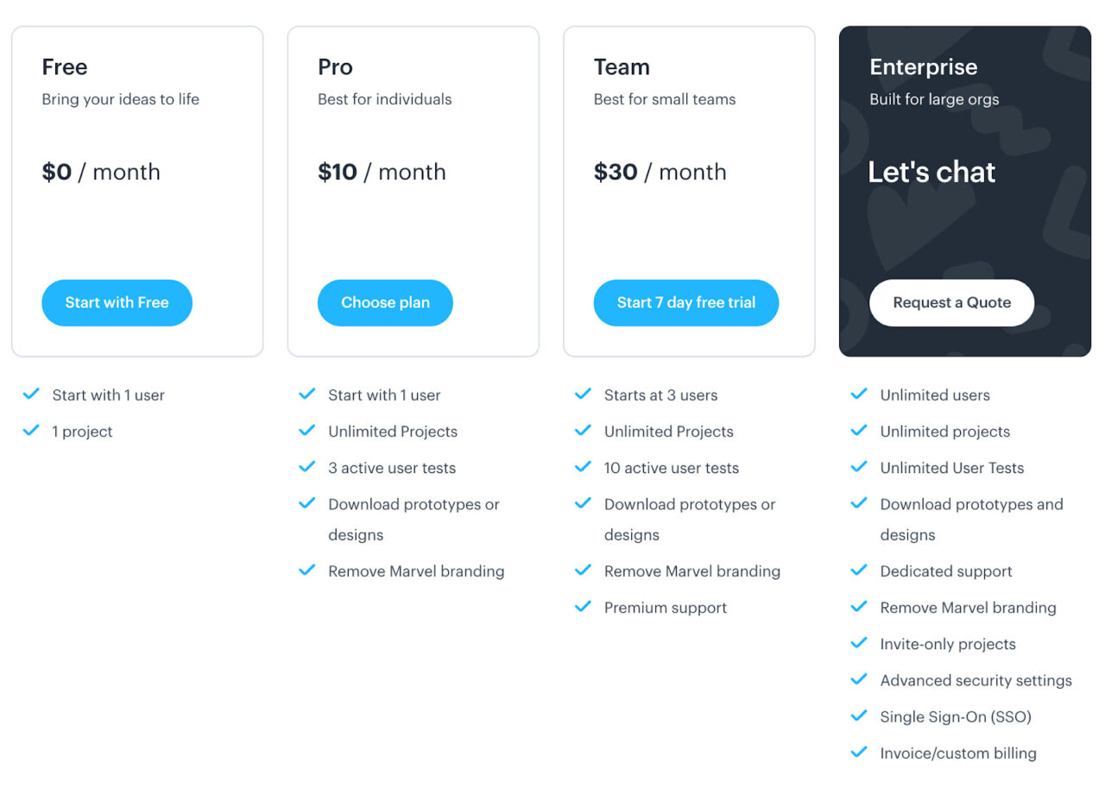Select the Pro plan card title
The width and height of the screenshot is (1105, 795).
335,67
